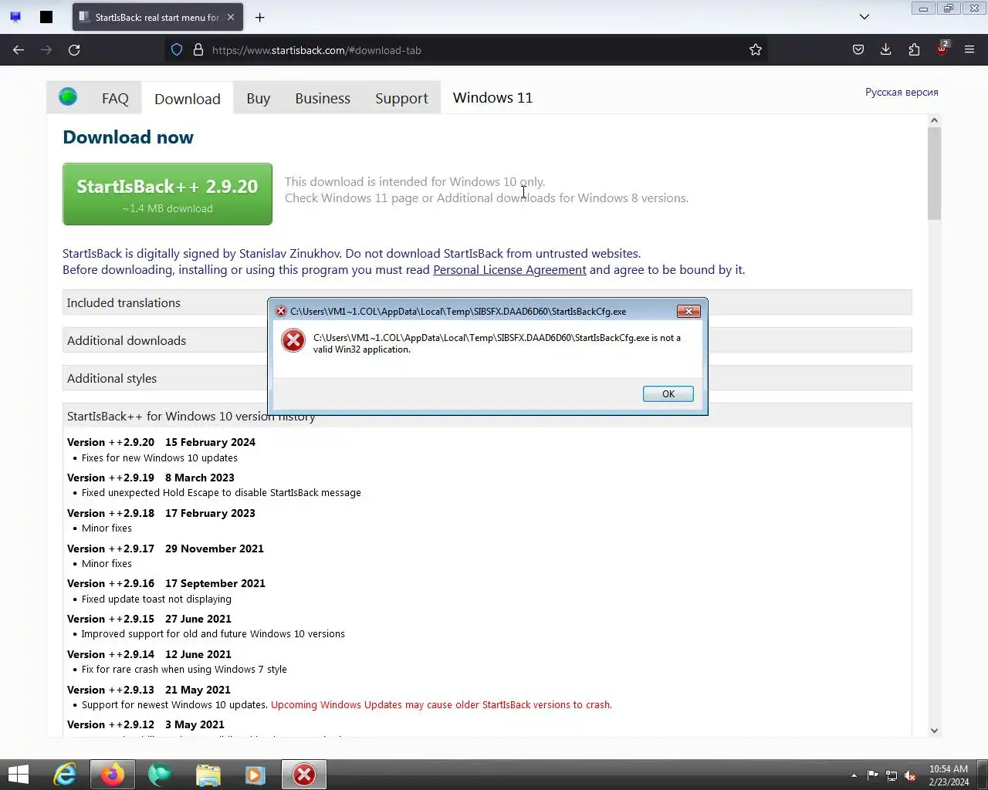Click the error dialog taskbar button
The image size is (988, 790).
pyautogui.click(x=304, y=775)
